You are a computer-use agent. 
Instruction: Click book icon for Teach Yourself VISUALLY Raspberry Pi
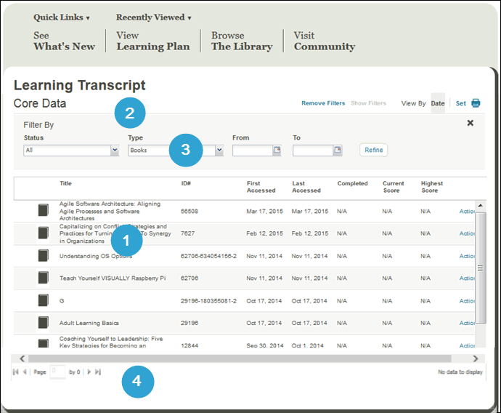click(x=43, y=278)
